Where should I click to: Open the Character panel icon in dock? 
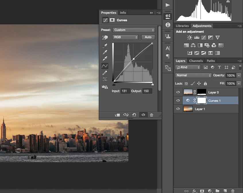tap(168, 48)
